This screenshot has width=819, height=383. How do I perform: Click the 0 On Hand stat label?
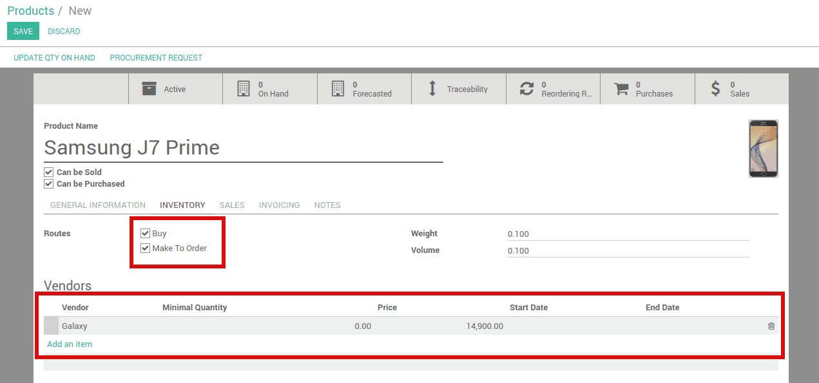pos(273,89)
